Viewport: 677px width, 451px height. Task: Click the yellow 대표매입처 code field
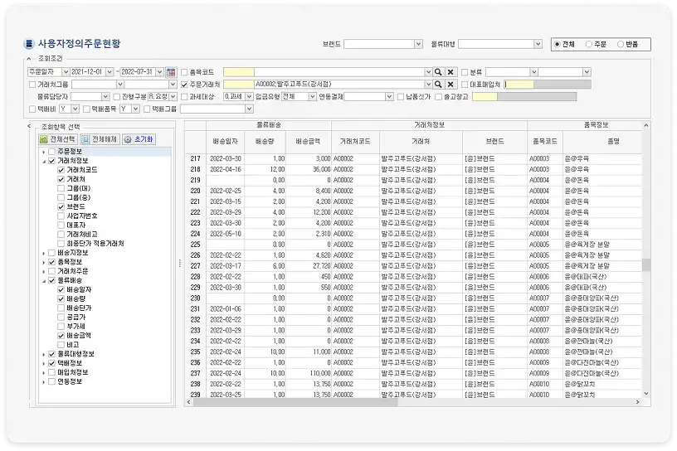click(519, 85)
